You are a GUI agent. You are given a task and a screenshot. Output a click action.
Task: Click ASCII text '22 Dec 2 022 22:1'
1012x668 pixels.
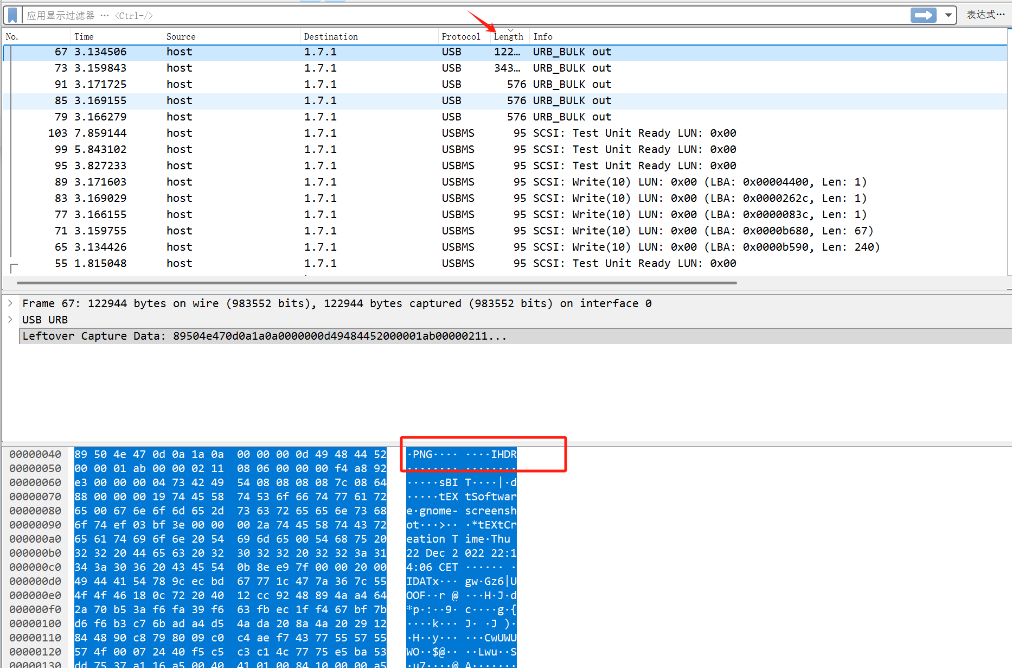462,553
